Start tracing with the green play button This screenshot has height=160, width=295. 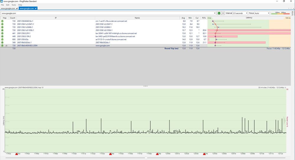pyautogui.click(x=219, y=13)
